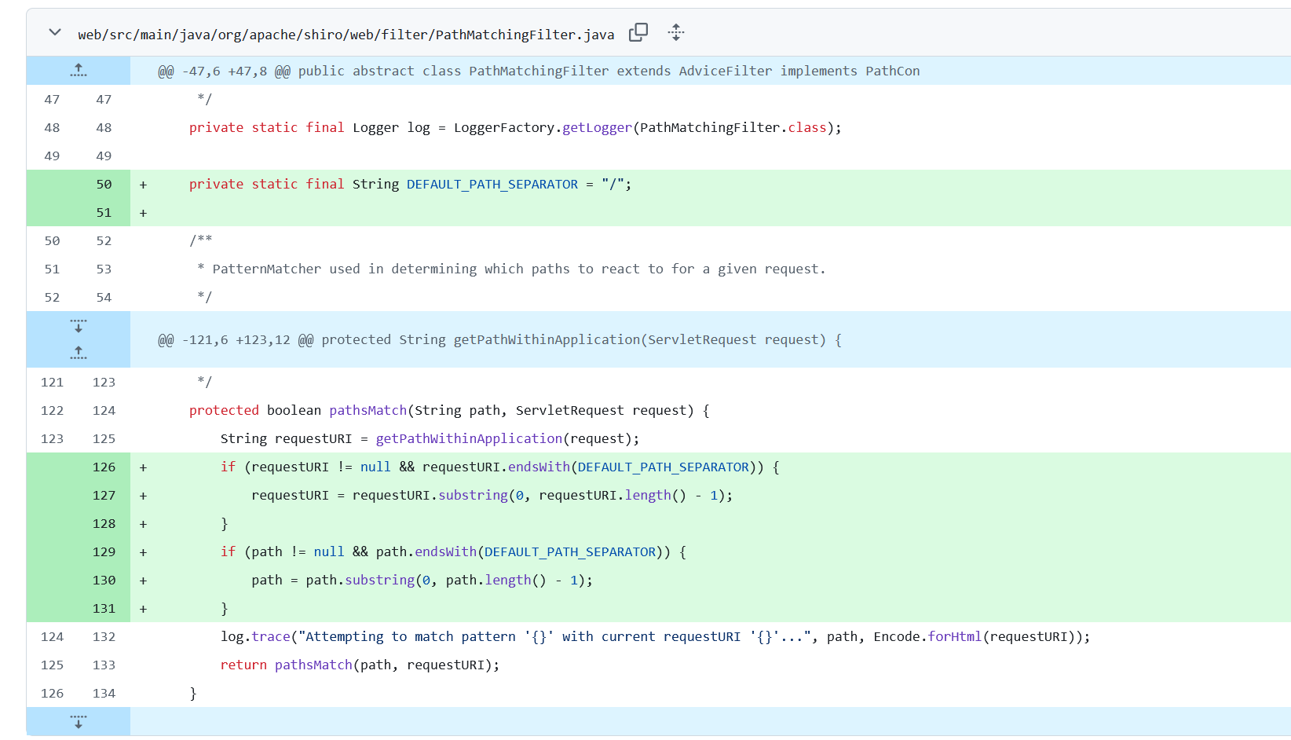1291x740 pixels.
Task: Click return pathsMatch statement on line 133
Action: (360, 665)
